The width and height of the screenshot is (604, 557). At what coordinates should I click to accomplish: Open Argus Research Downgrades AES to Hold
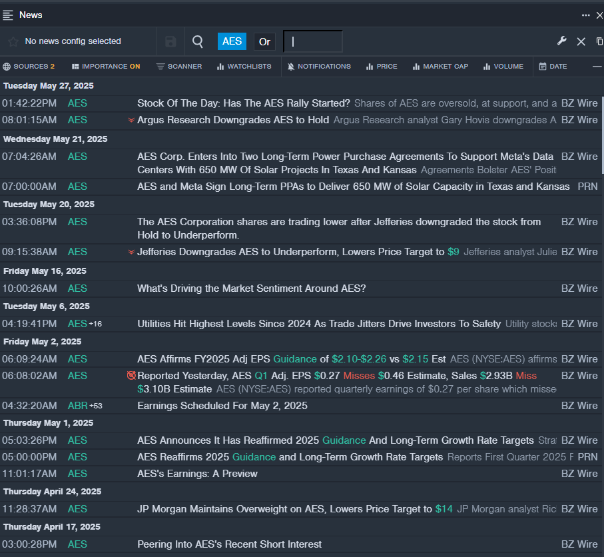[233, 120]
